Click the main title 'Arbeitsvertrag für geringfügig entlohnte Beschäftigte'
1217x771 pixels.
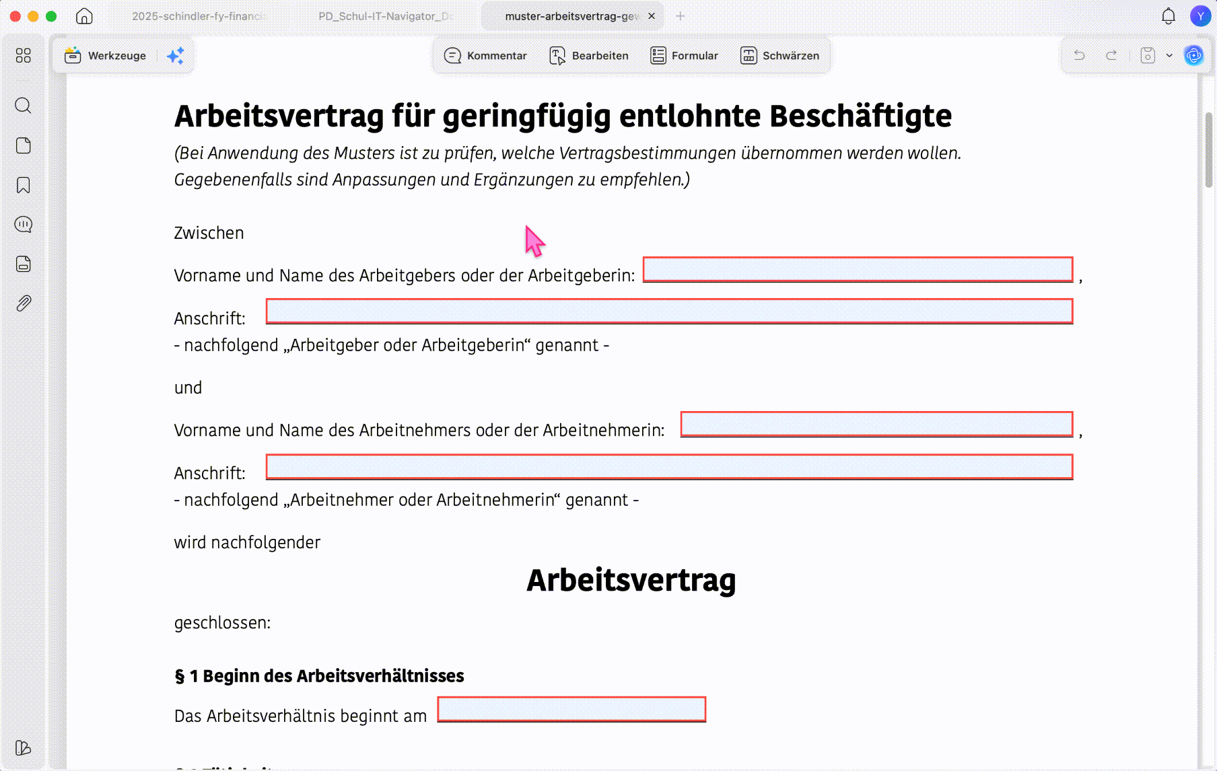point(563,116)
